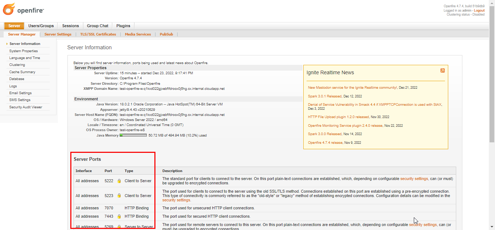
Task: Click the Java Memory usage bar
Action: [133, 135]
